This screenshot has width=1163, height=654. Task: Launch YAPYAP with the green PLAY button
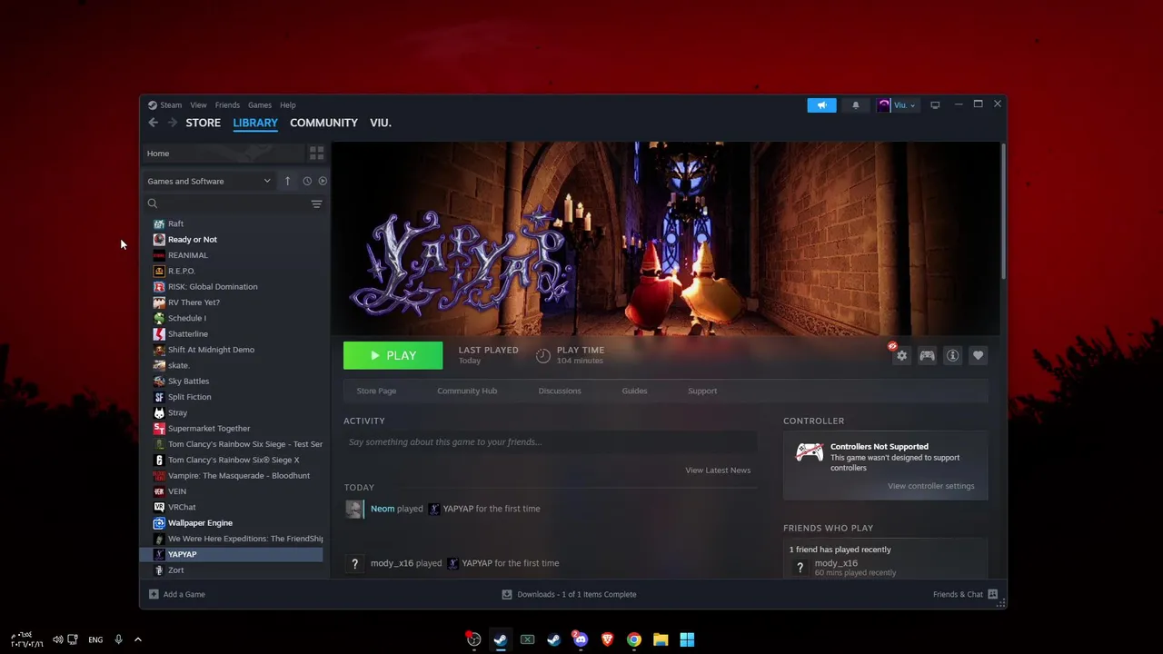point(393,356)
